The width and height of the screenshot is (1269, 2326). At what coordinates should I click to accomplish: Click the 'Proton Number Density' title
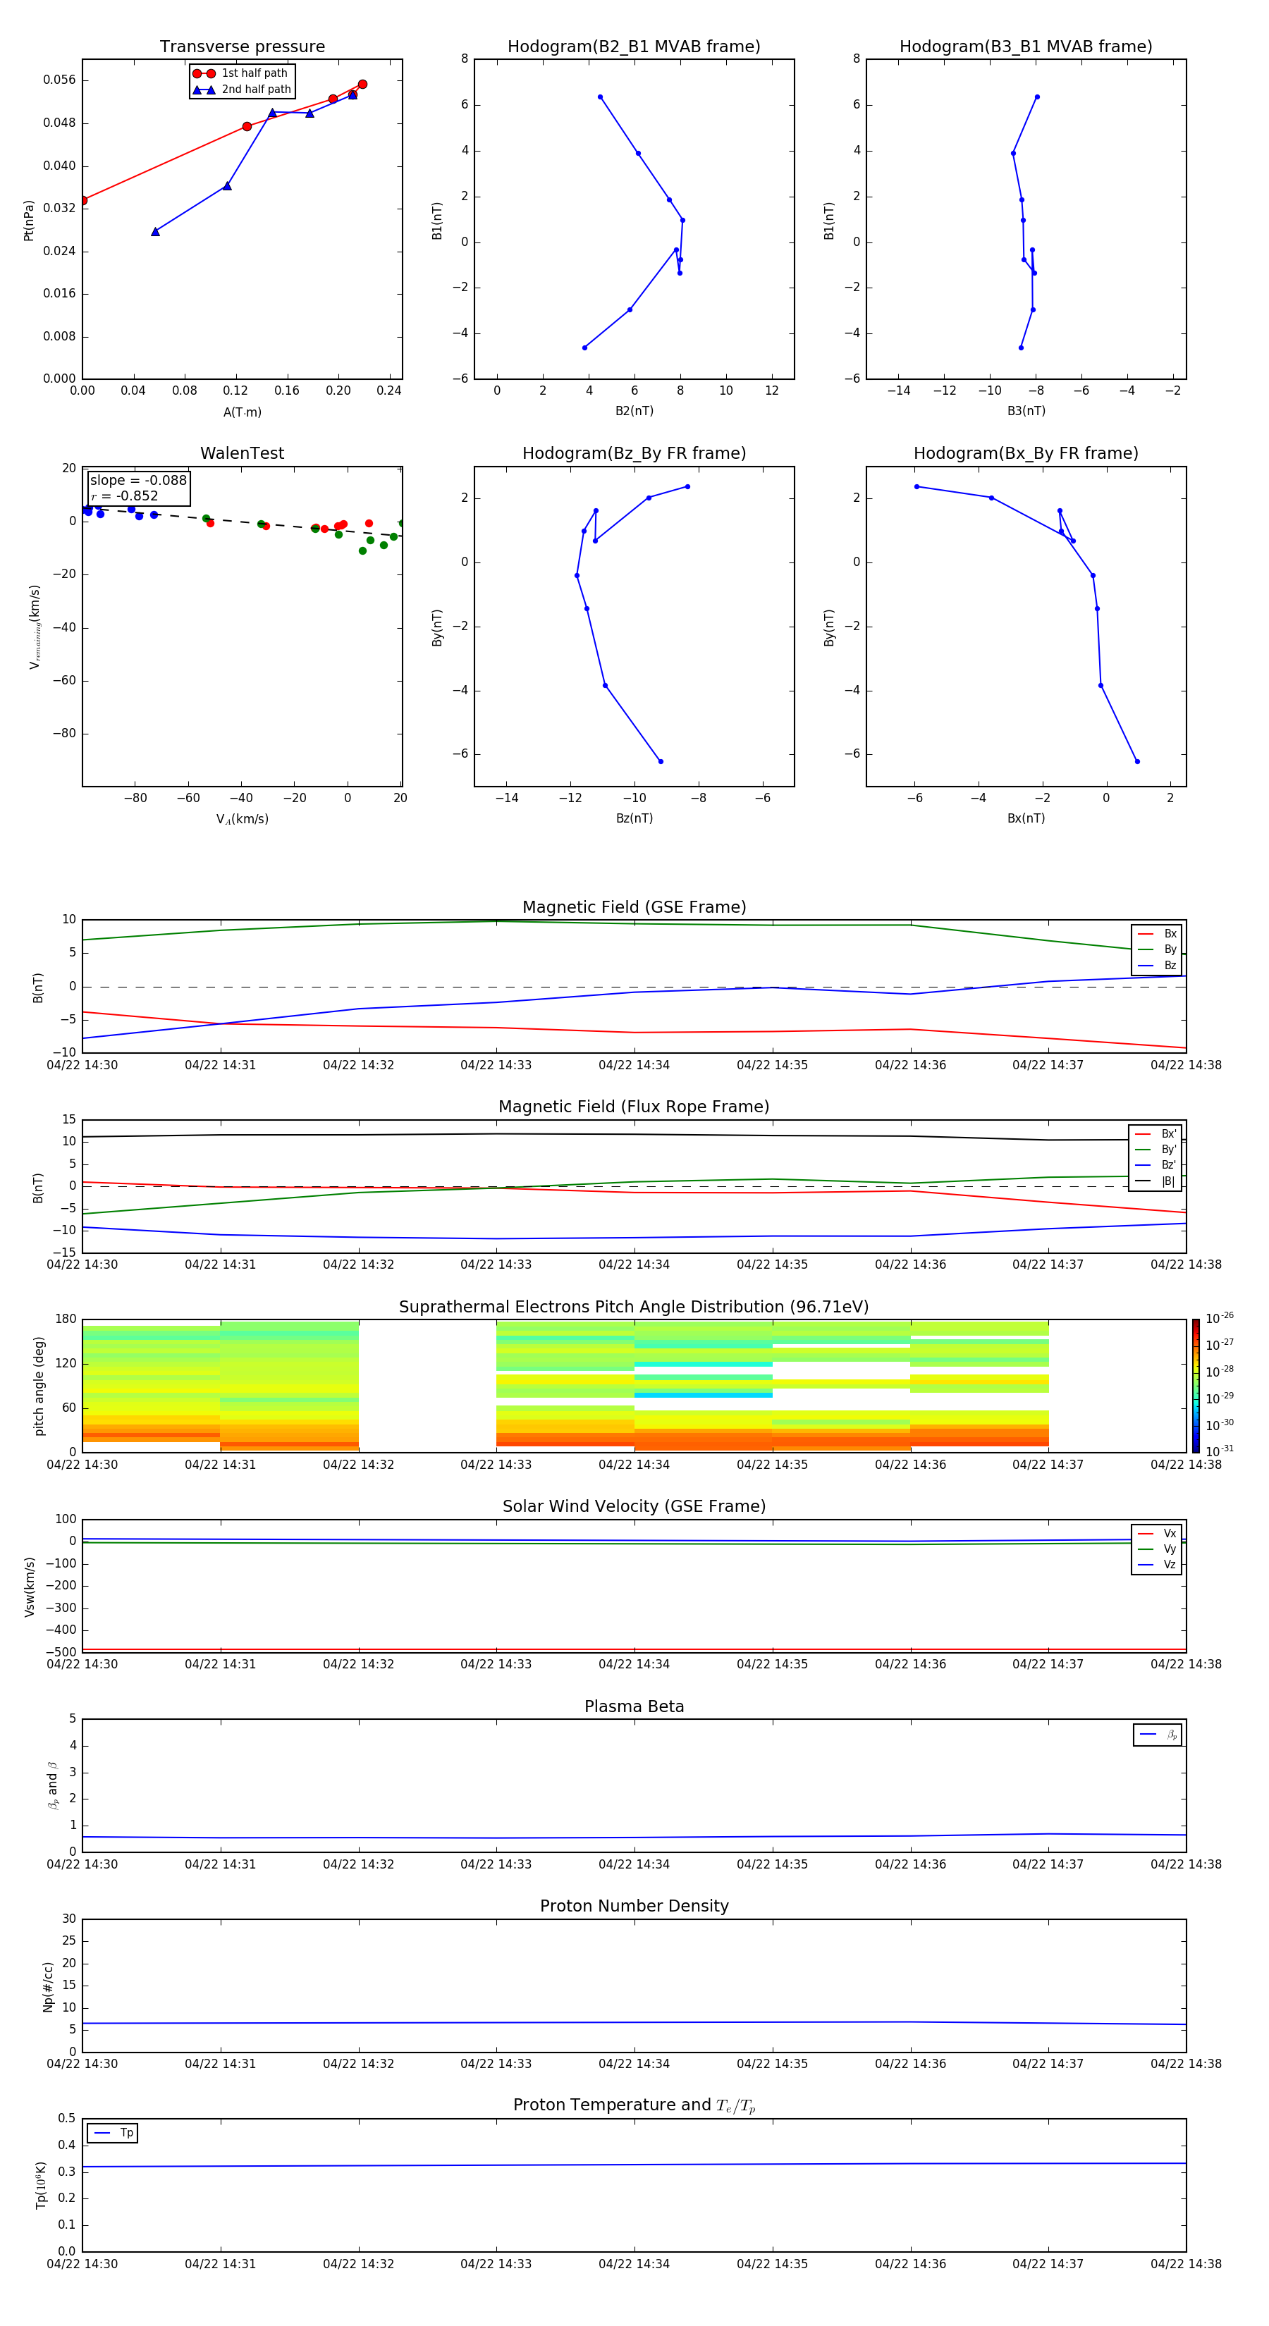coord(634,1906)
